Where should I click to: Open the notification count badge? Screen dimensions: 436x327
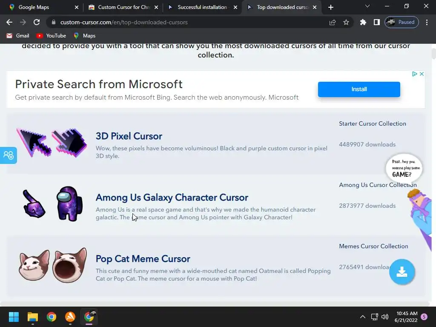pos(424,317)
